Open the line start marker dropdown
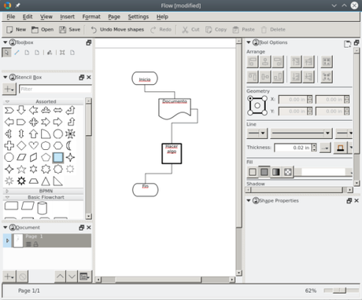362x300 pixels. tap(257, 134)
